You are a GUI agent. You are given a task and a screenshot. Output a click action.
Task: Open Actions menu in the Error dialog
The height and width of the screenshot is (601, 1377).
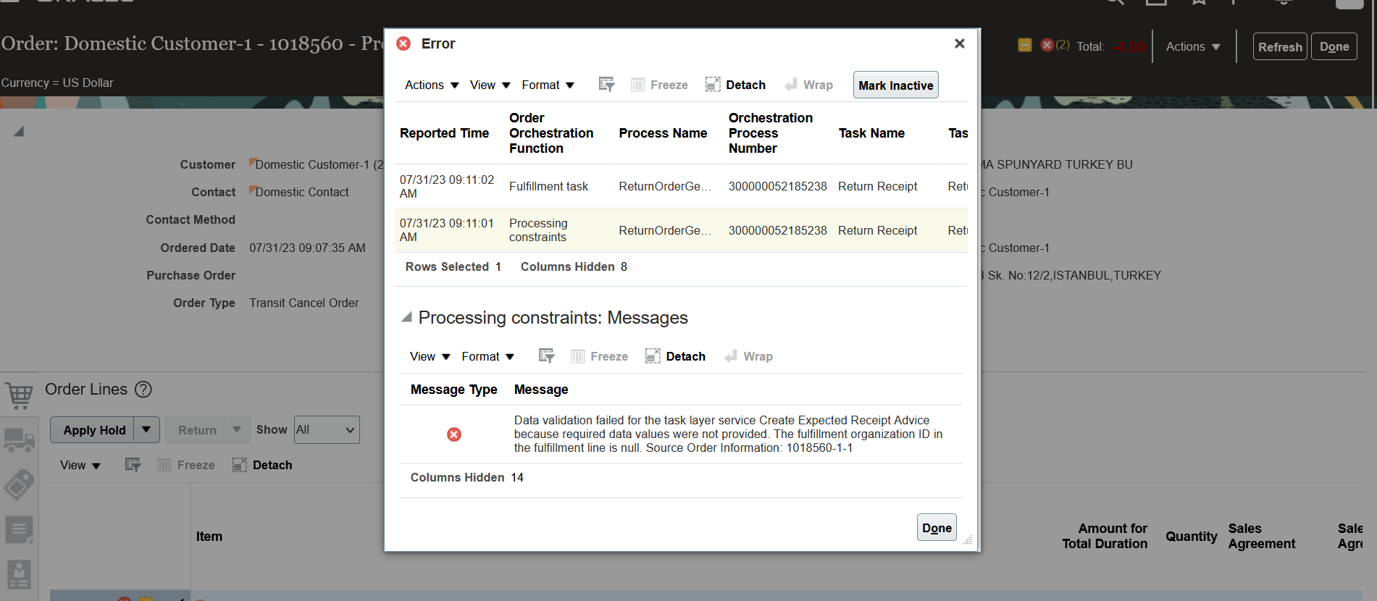point(432,85)
